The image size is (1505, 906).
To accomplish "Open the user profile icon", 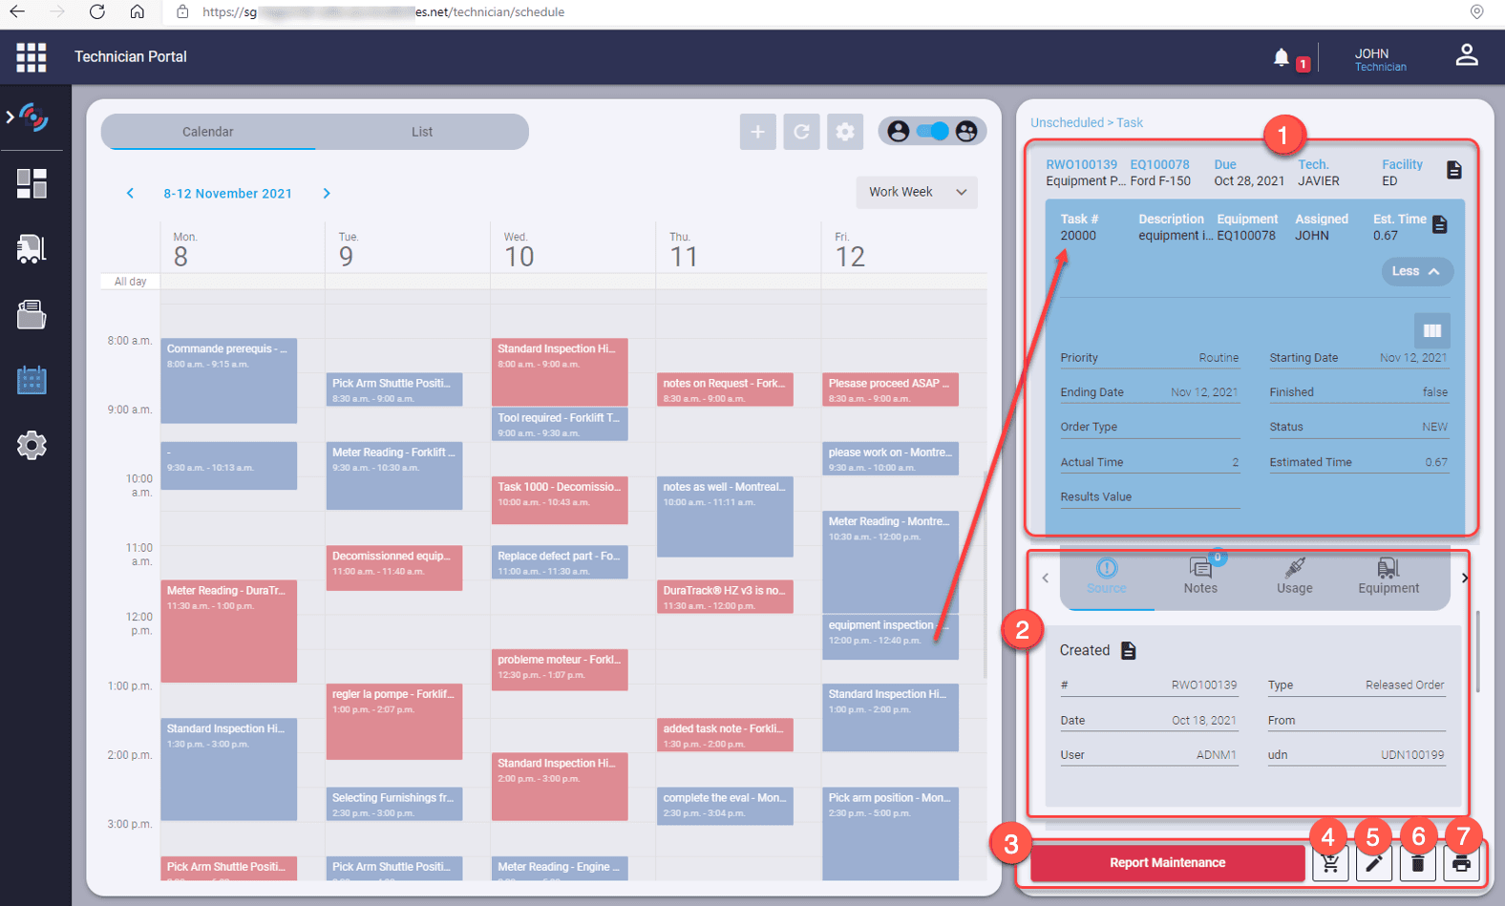I will click(1467, 56).
